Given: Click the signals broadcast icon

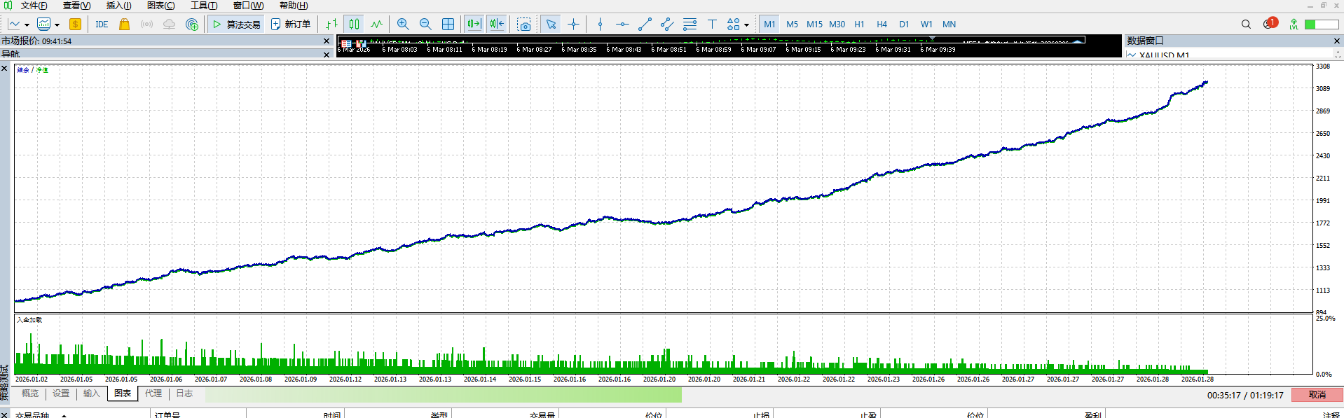Looking at the screenshot, I should pos(146,25).
